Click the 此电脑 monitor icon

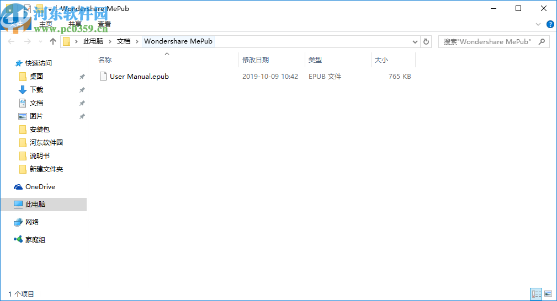click(x=18, y=204)
